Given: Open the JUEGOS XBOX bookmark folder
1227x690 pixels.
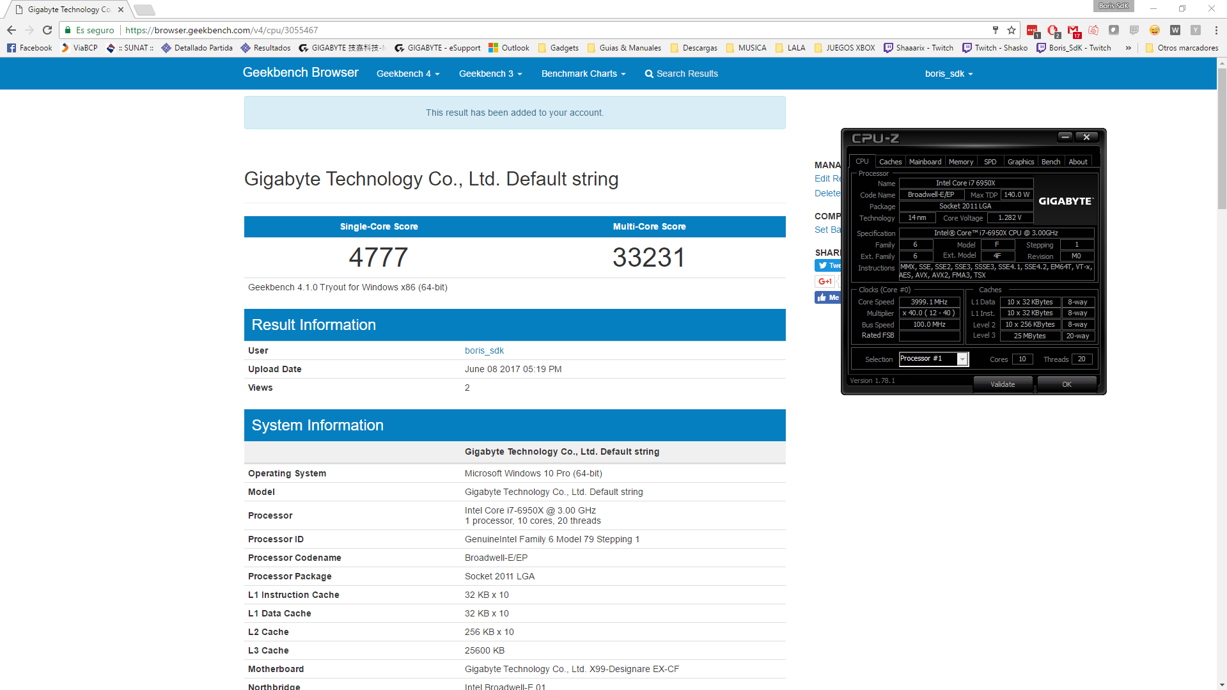Looking at the screenshot, I should click(844, 48).
